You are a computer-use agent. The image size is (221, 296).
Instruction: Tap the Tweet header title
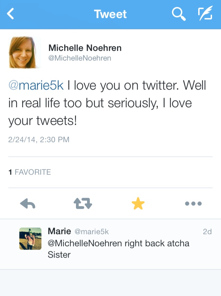110,14
